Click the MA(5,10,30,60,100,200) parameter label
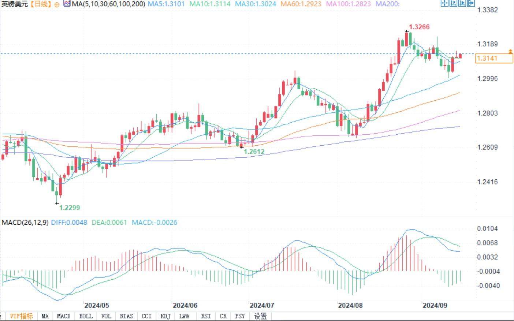 [x=108, y=4]
